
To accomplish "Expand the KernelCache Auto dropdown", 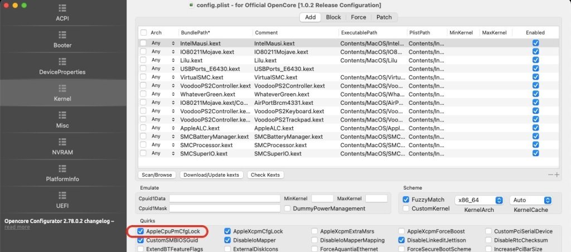I will [x=530, y=200].
